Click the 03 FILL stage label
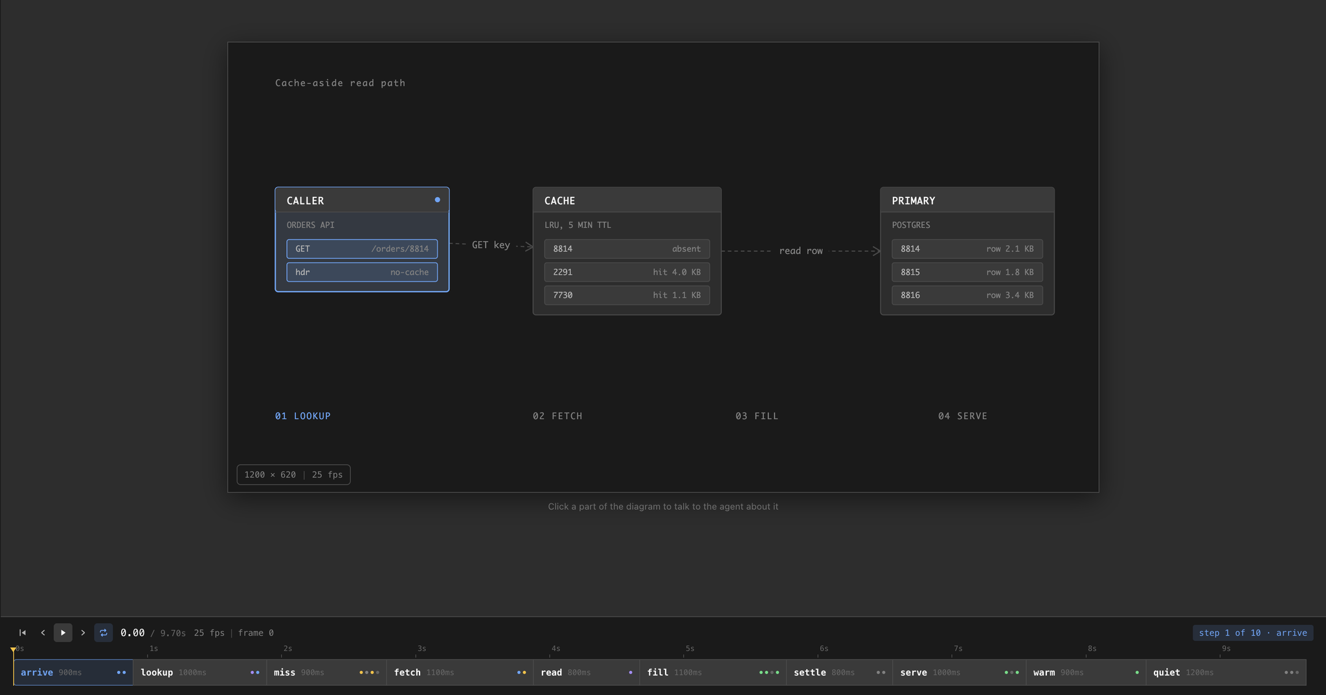Screen dimensions: 1326x695 pos(757,416)
